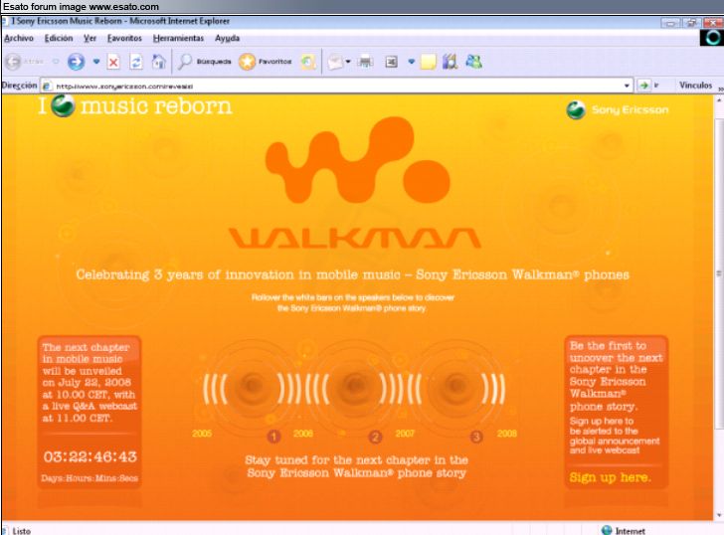This screenshot has width=724, height=535.
Task: Click the 2008 year label
Action: point(507,434)
